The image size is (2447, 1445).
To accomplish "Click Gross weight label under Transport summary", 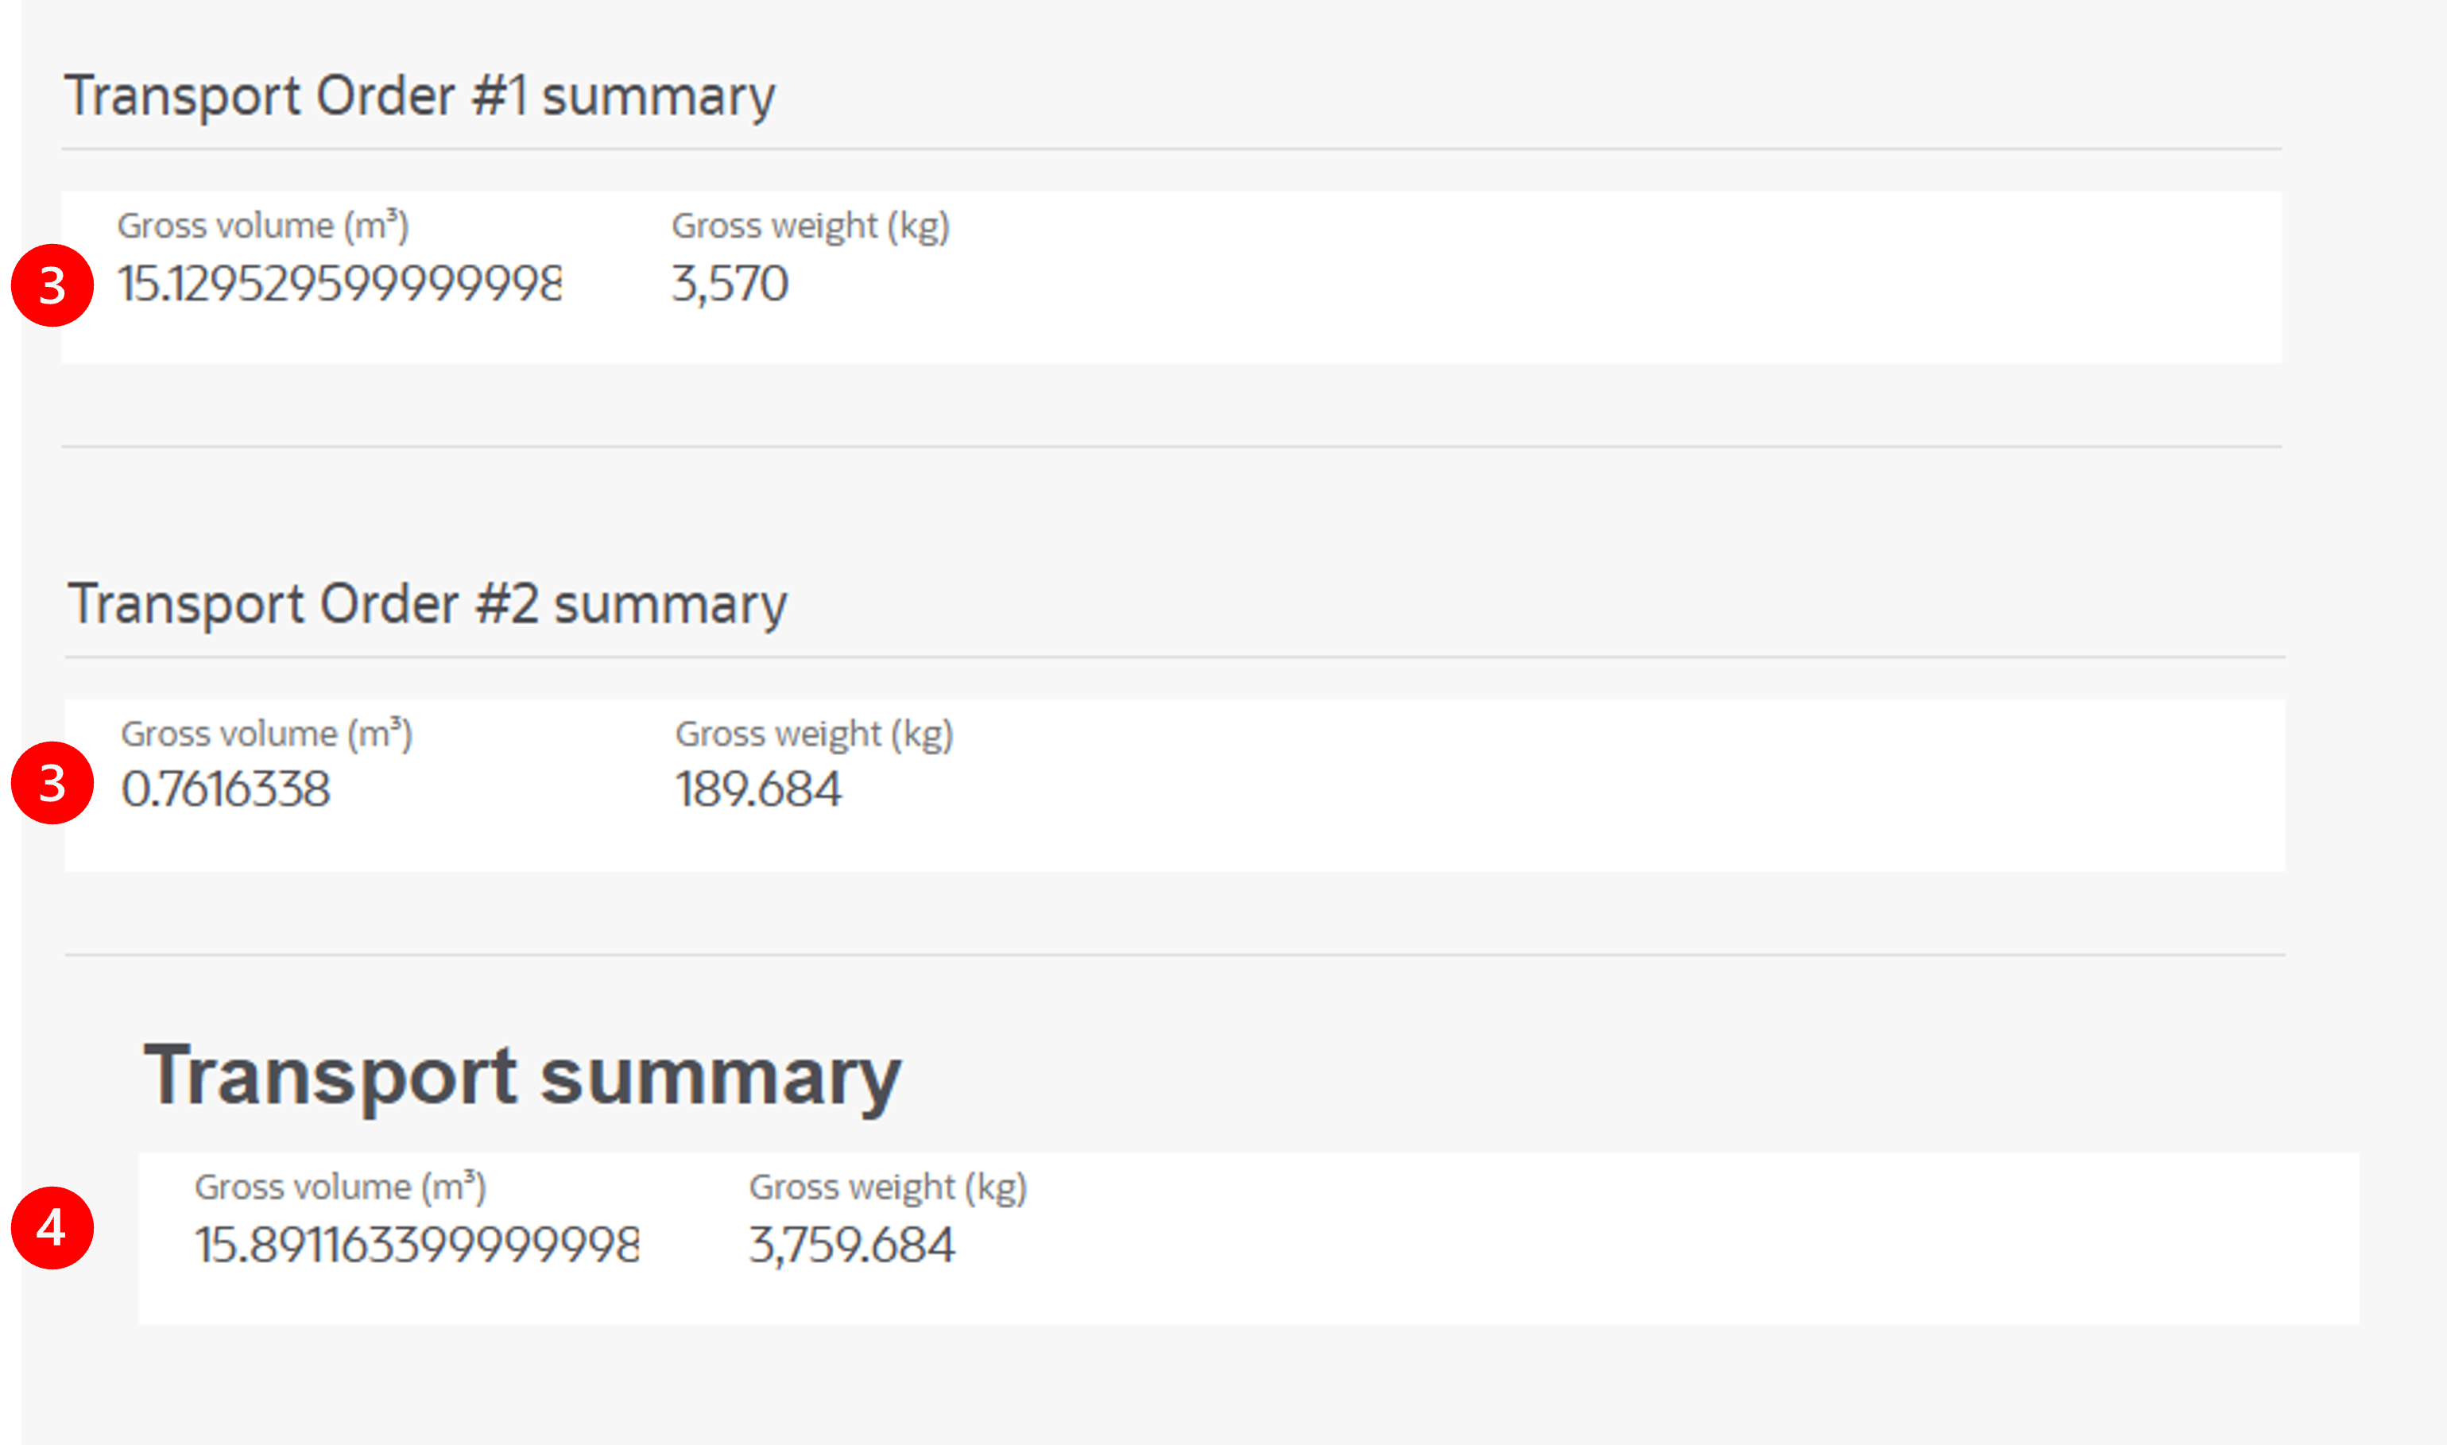I will [889, 1187].
